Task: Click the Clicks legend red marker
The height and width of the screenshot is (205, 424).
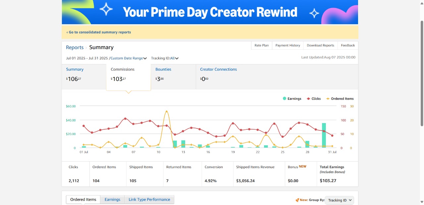Action: tap(308, 99)
